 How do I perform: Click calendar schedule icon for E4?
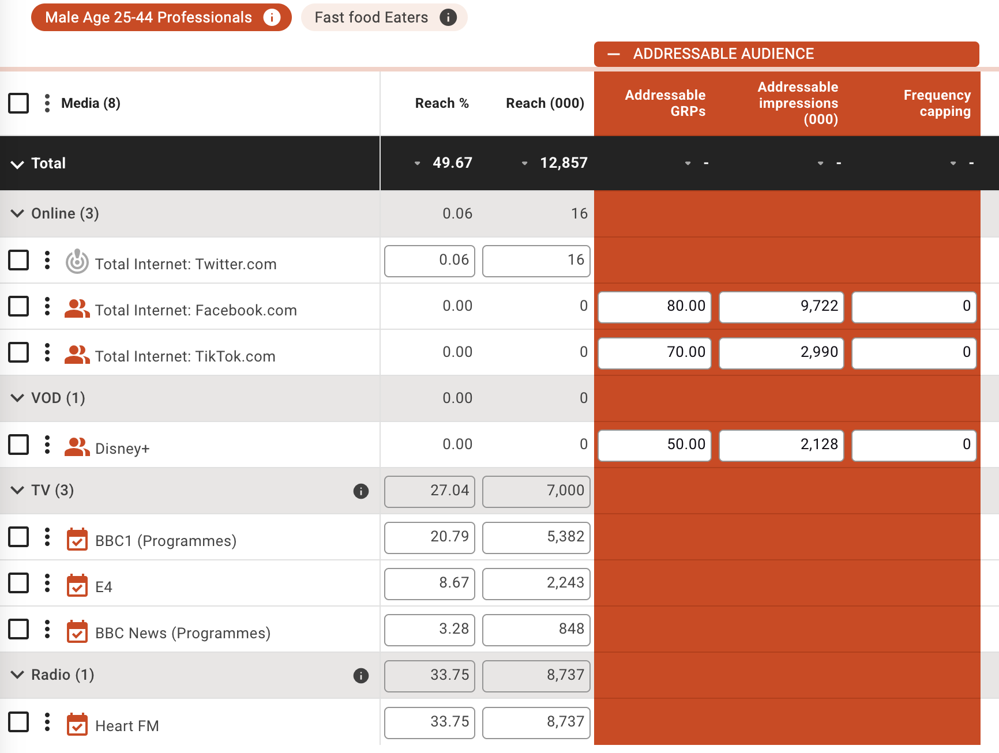pos(77,585)
